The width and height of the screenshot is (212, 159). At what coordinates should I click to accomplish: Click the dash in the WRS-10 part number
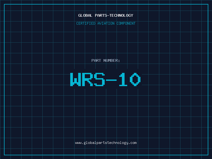(111, 79)
